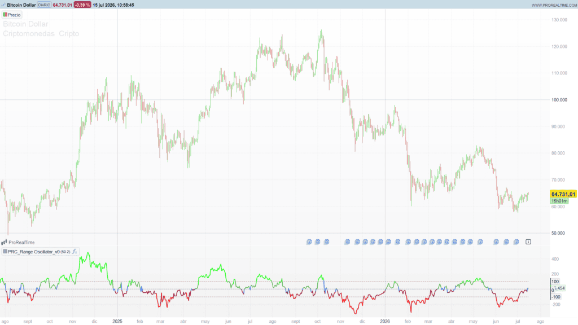Viewport: 578px width, 325px height.
Task: Click the green-red Precio color swatch
Action: point(5,15)
